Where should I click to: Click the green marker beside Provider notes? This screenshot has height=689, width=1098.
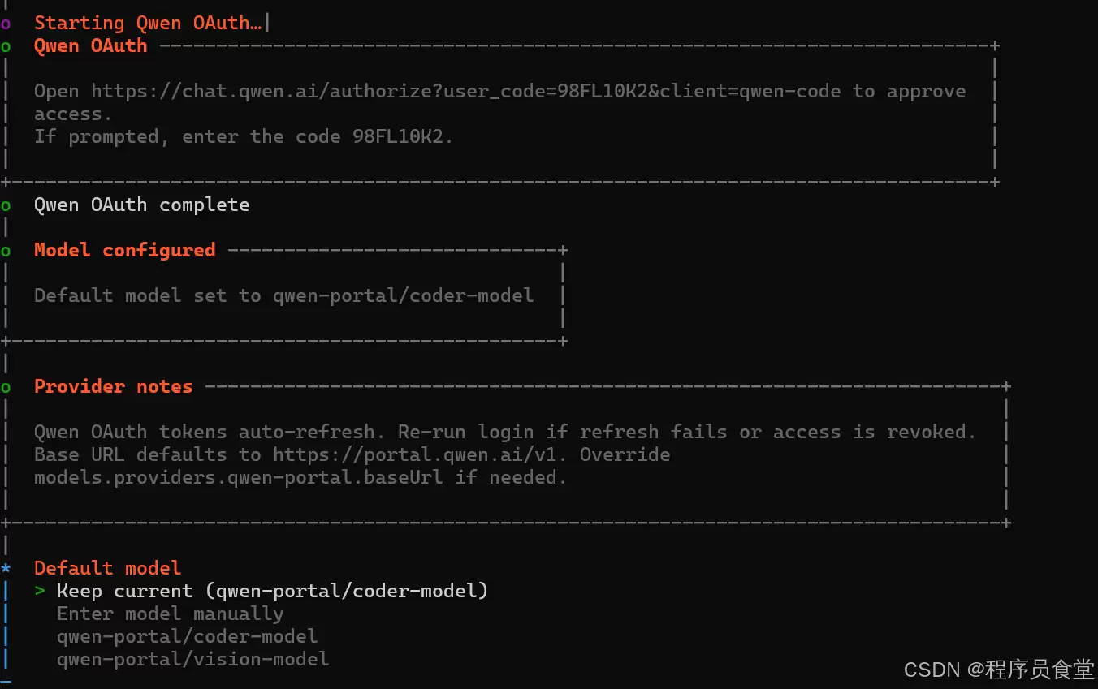click(x=6, y=387)
